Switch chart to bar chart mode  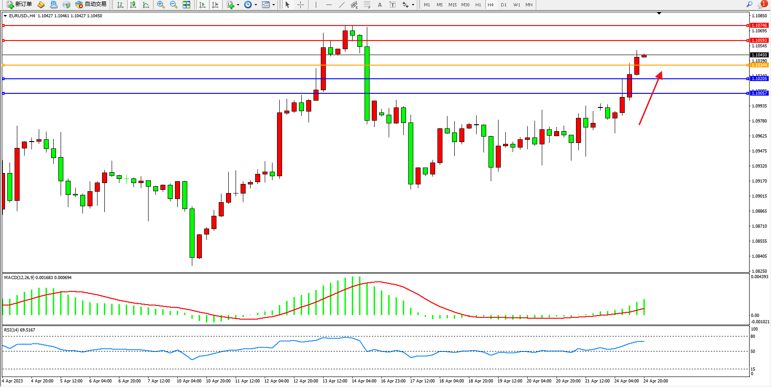pyautogui.click(x=120, y=5)
